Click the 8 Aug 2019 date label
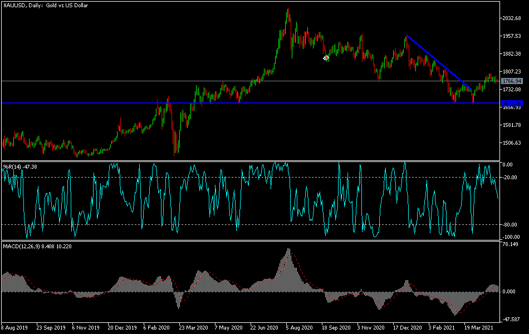 14,327
